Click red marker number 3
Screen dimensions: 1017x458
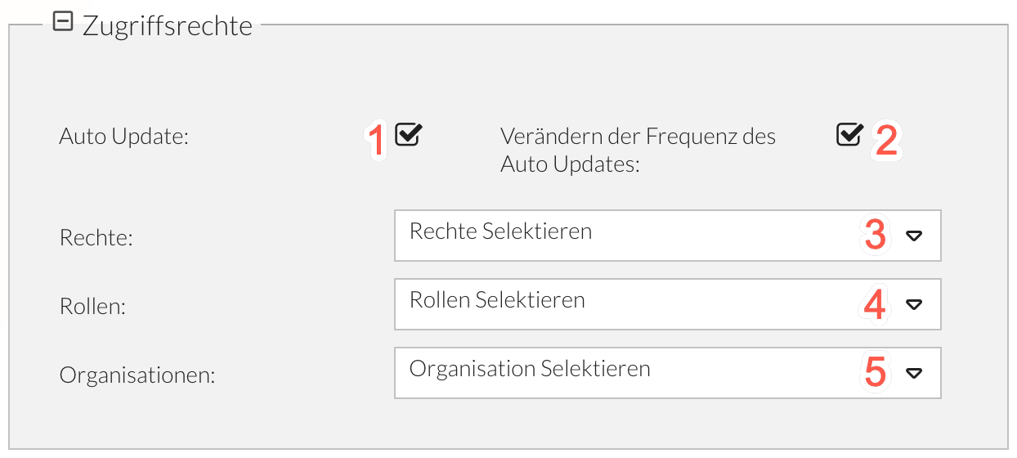point(875,236)
